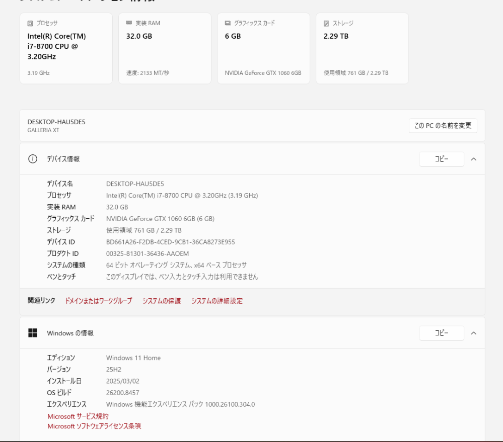The image size is (503, 442).
Task: Click the GALLERIA XT model name
Action: 43,130
